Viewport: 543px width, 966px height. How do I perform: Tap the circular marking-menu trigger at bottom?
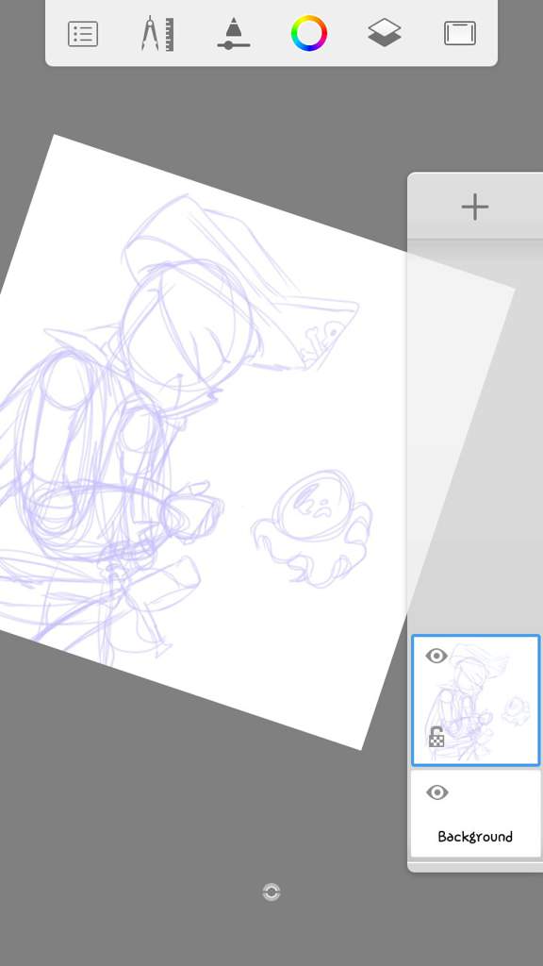click(x=271, y=892)
